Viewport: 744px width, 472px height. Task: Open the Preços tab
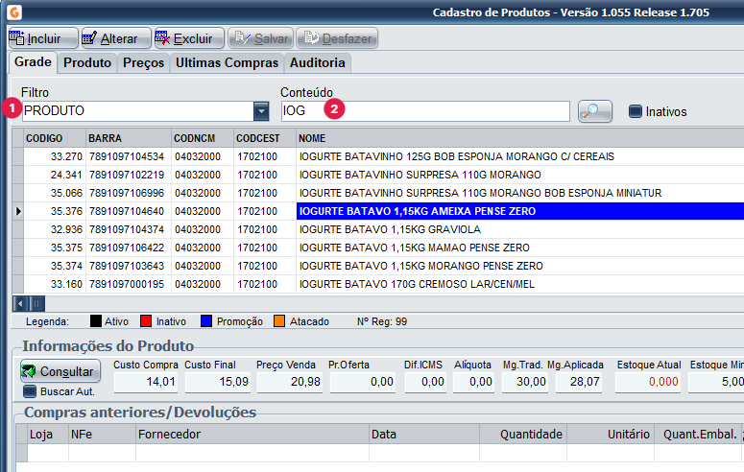143,63
